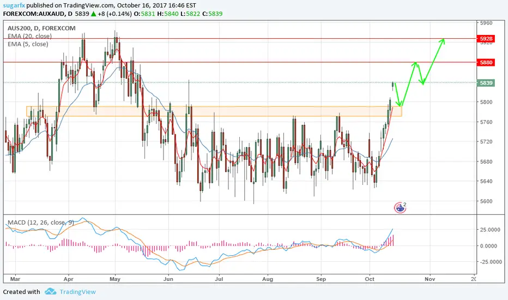This screenshot has height=300, width=508.
Task: Click the 5800 price axis value
Action: 486,102
